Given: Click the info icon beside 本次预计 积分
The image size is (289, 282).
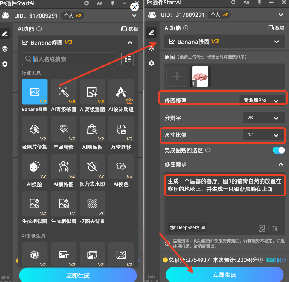Looking at the screenshot, I should click(260, 260).
